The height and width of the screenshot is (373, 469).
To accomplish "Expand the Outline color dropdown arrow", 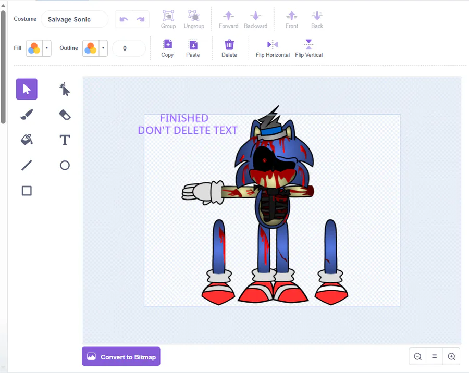I will coord(103,48).
